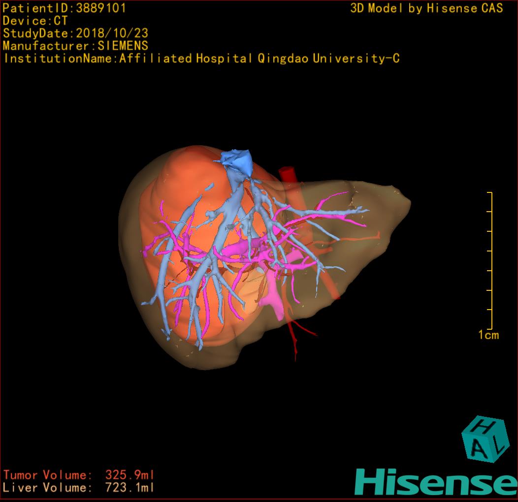Screen dimensions: 518x502
Task: Click the PatientID:3889101 text
Action: pos(65,8)
